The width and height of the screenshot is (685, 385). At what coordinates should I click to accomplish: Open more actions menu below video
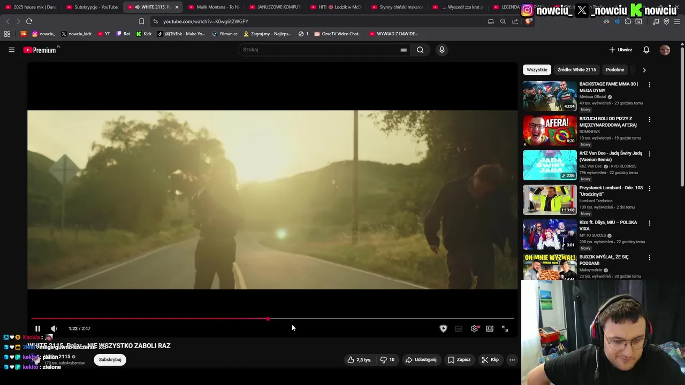click(x=512, y=360)
